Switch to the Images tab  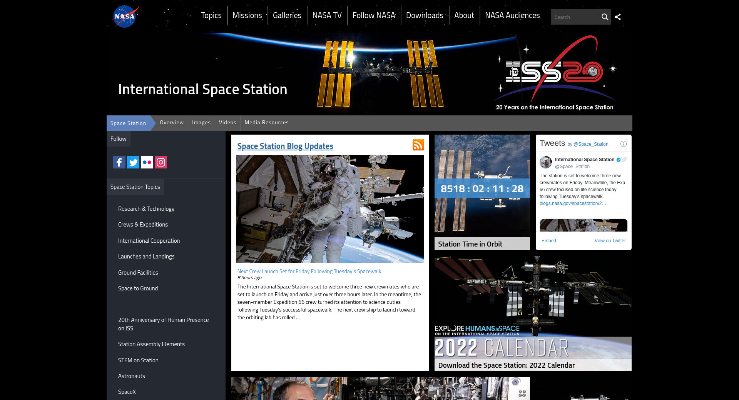201,123
